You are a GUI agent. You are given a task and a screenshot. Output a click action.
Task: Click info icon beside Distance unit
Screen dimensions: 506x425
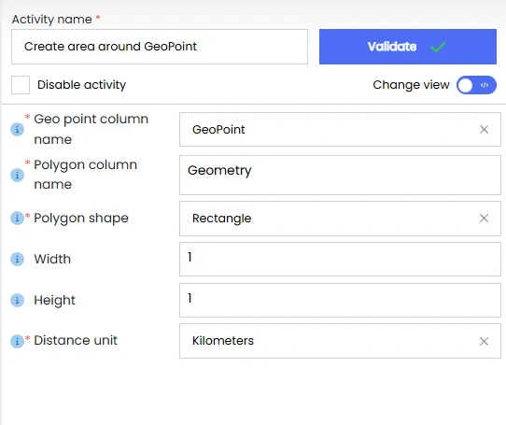click(x=17, y=341)
